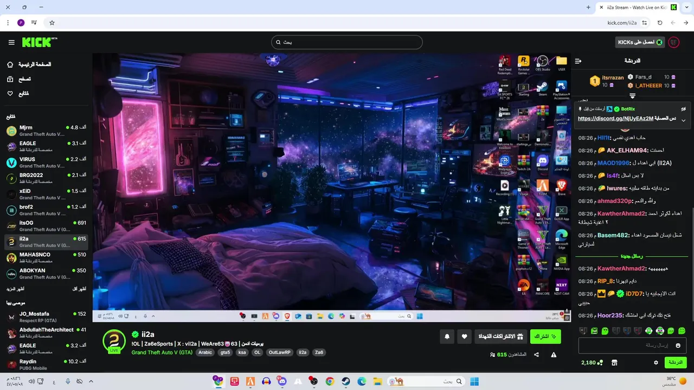Image resolution: width=694 pixels, height=390 pixels.
Task: Share the stream via share icon
Action: [x=536, y=355]
